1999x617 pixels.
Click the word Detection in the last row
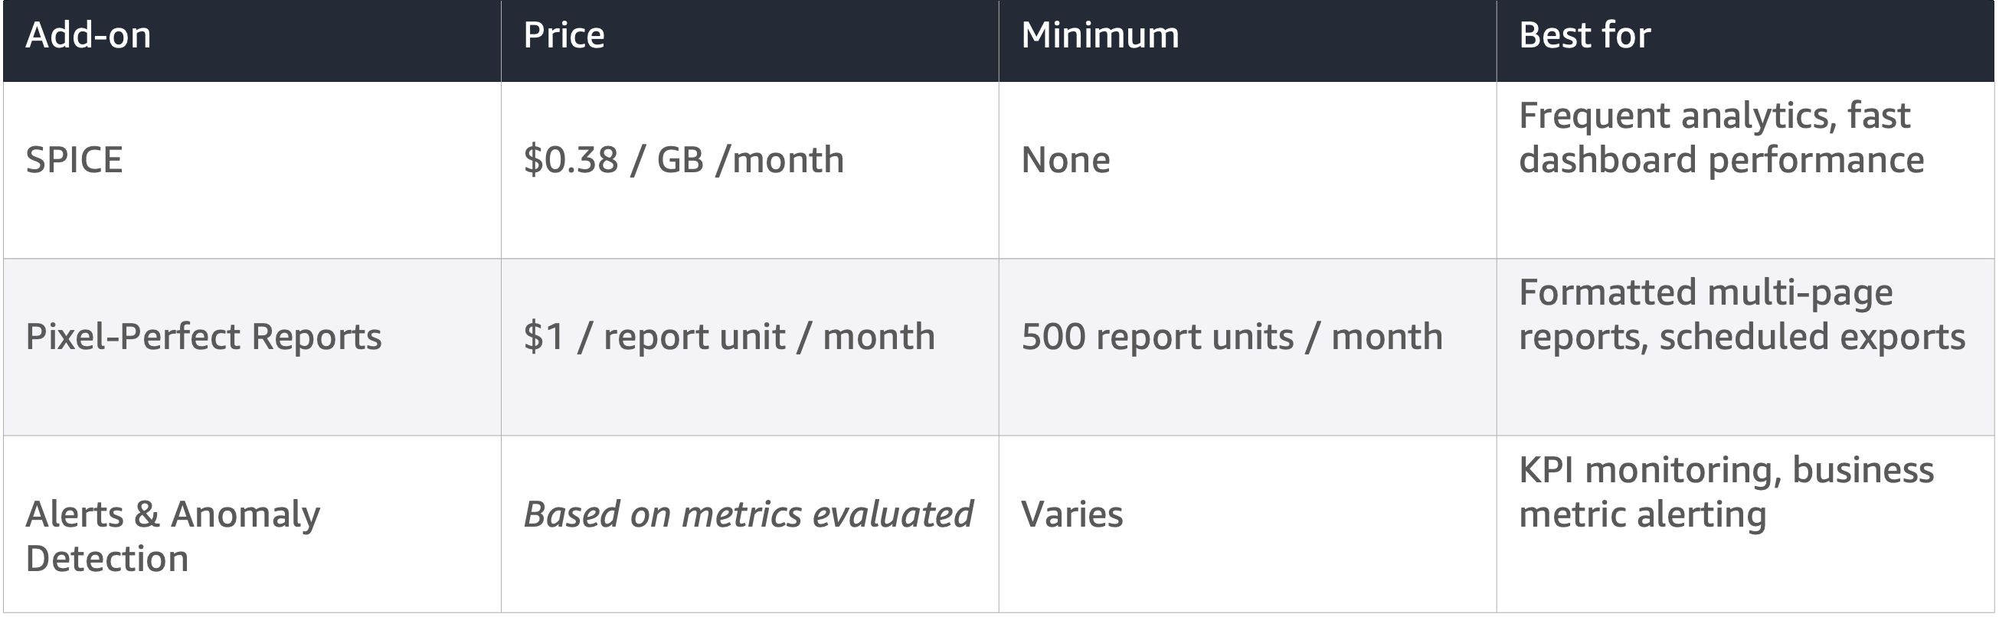point(107,559)
